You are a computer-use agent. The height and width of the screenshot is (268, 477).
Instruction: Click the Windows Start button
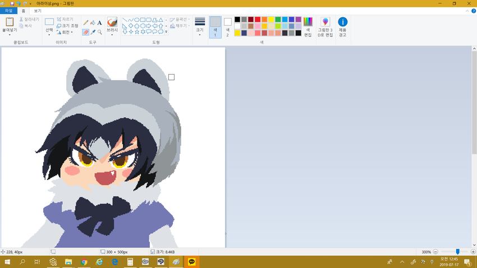7,262
